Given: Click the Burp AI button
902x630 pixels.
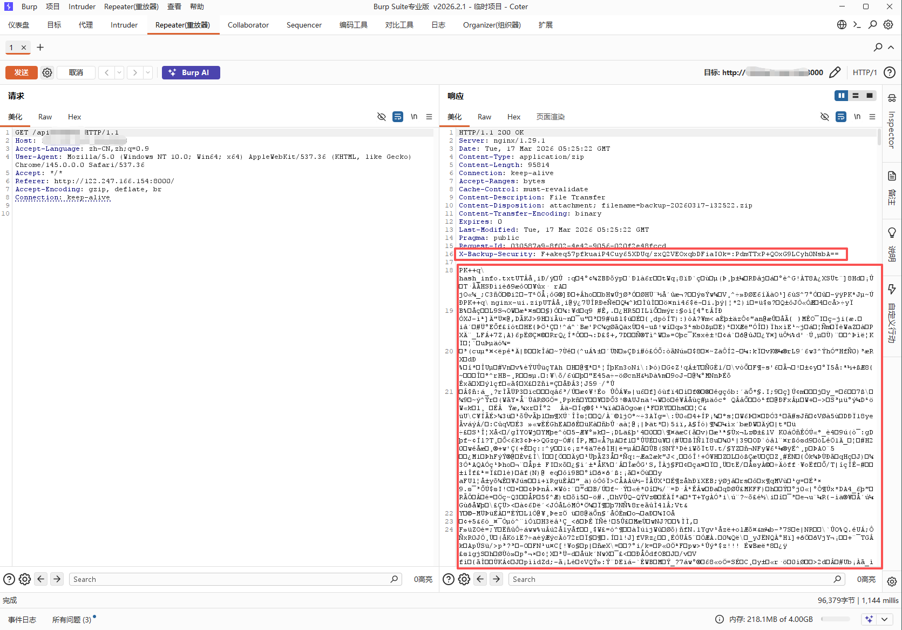Looking at the screenshot, I should coord(191,72).
